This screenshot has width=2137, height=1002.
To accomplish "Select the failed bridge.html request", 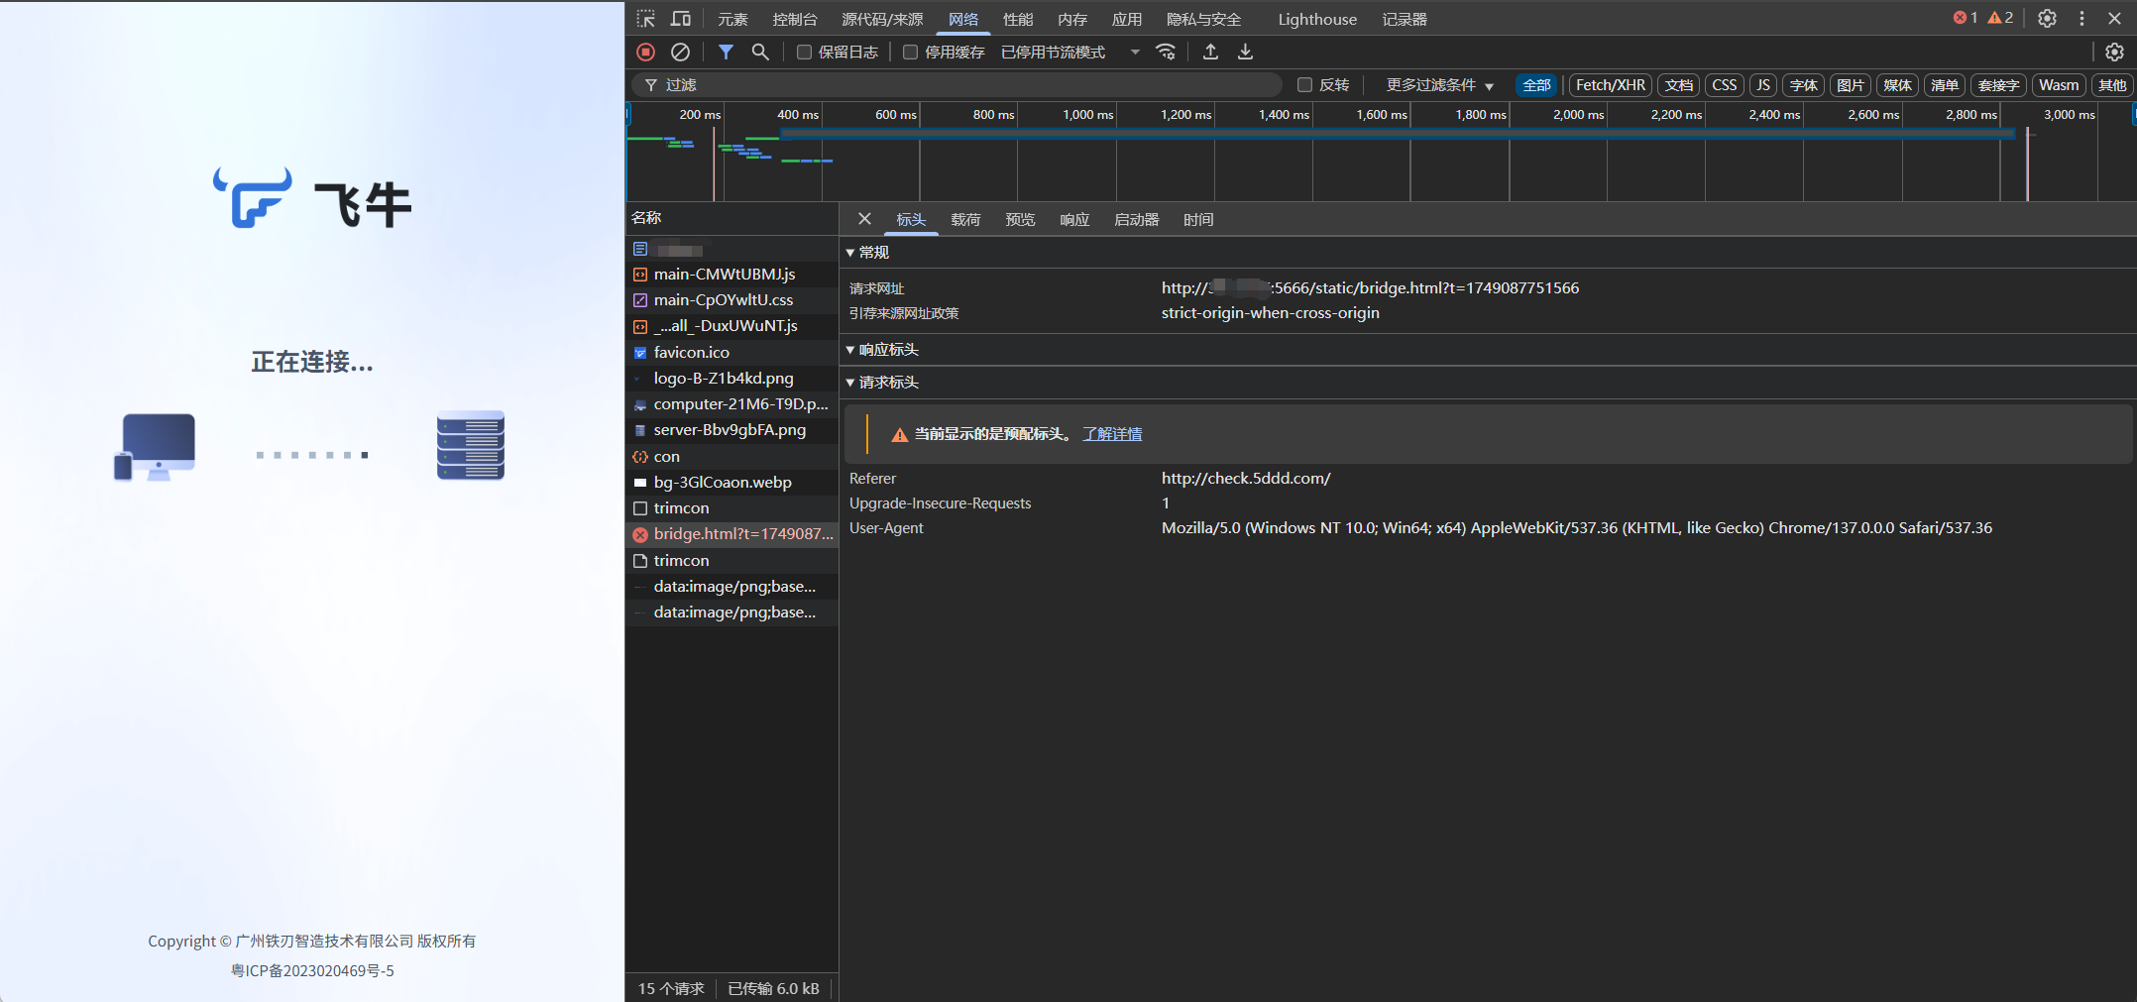I will coord(732,534).
